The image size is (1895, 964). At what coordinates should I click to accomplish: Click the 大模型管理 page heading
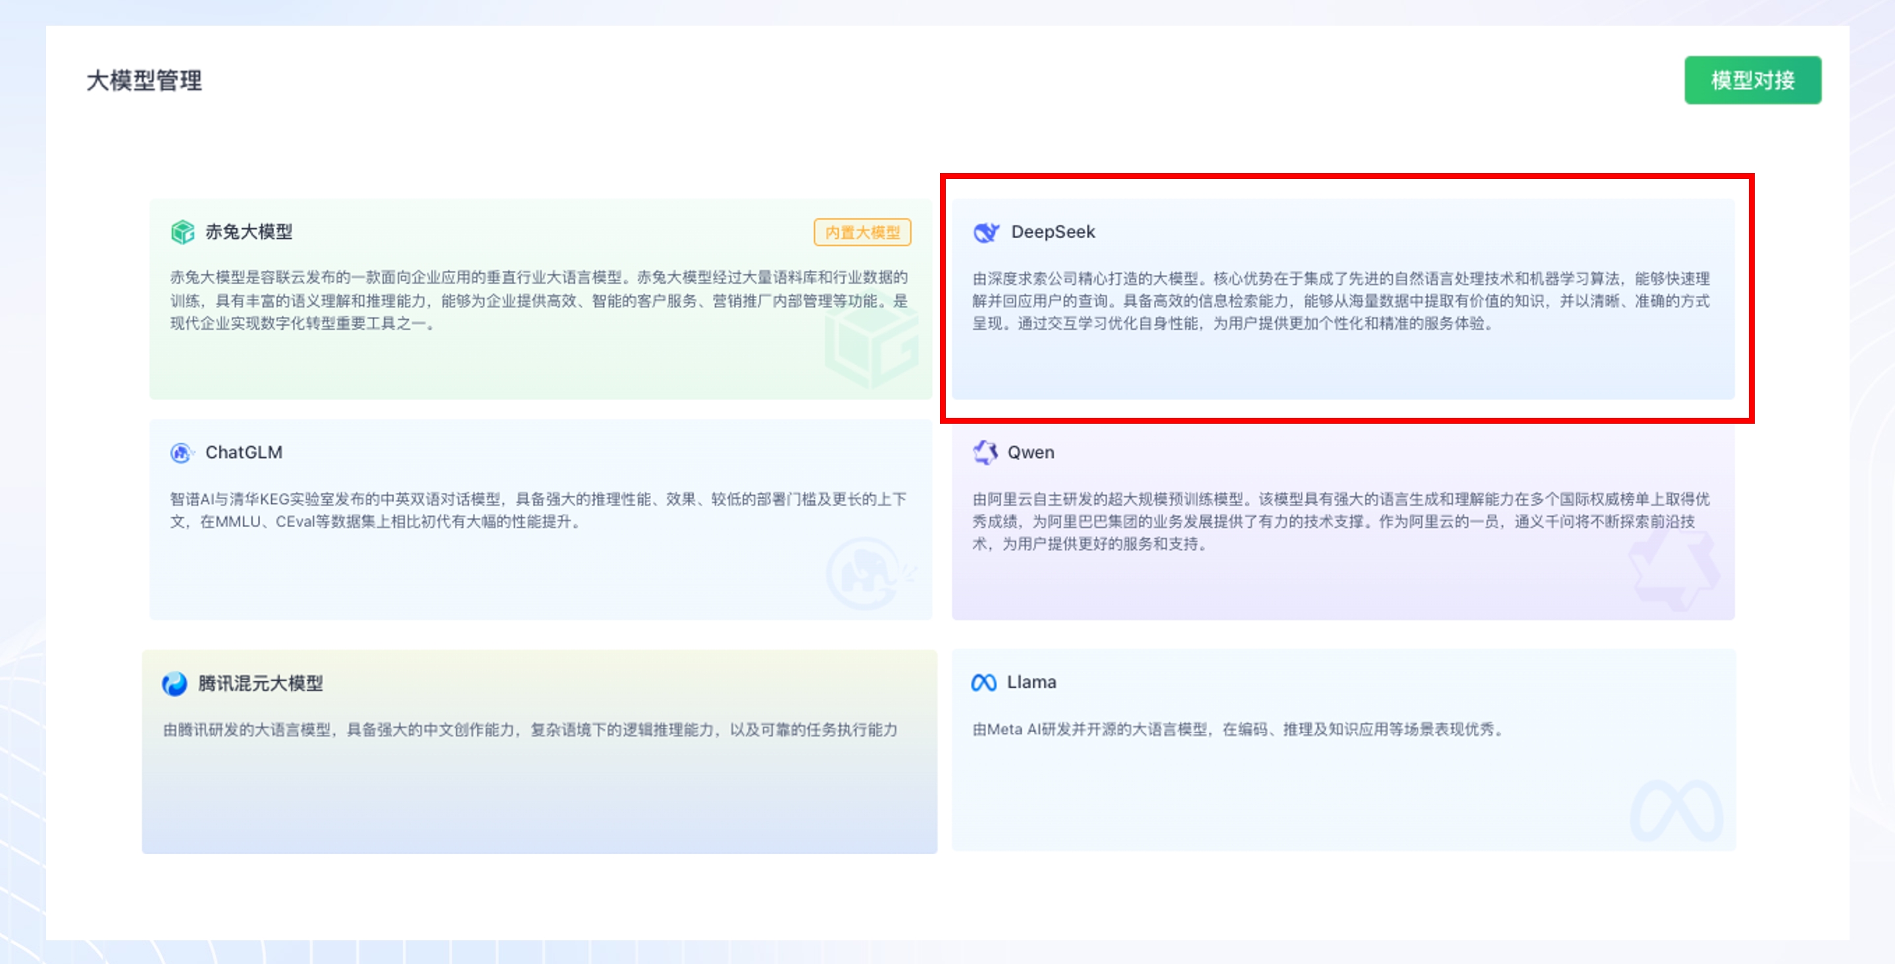tap(144, 80)
